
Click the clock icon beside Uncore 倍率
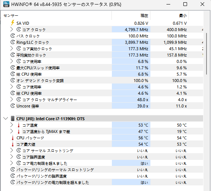point(13,106)
